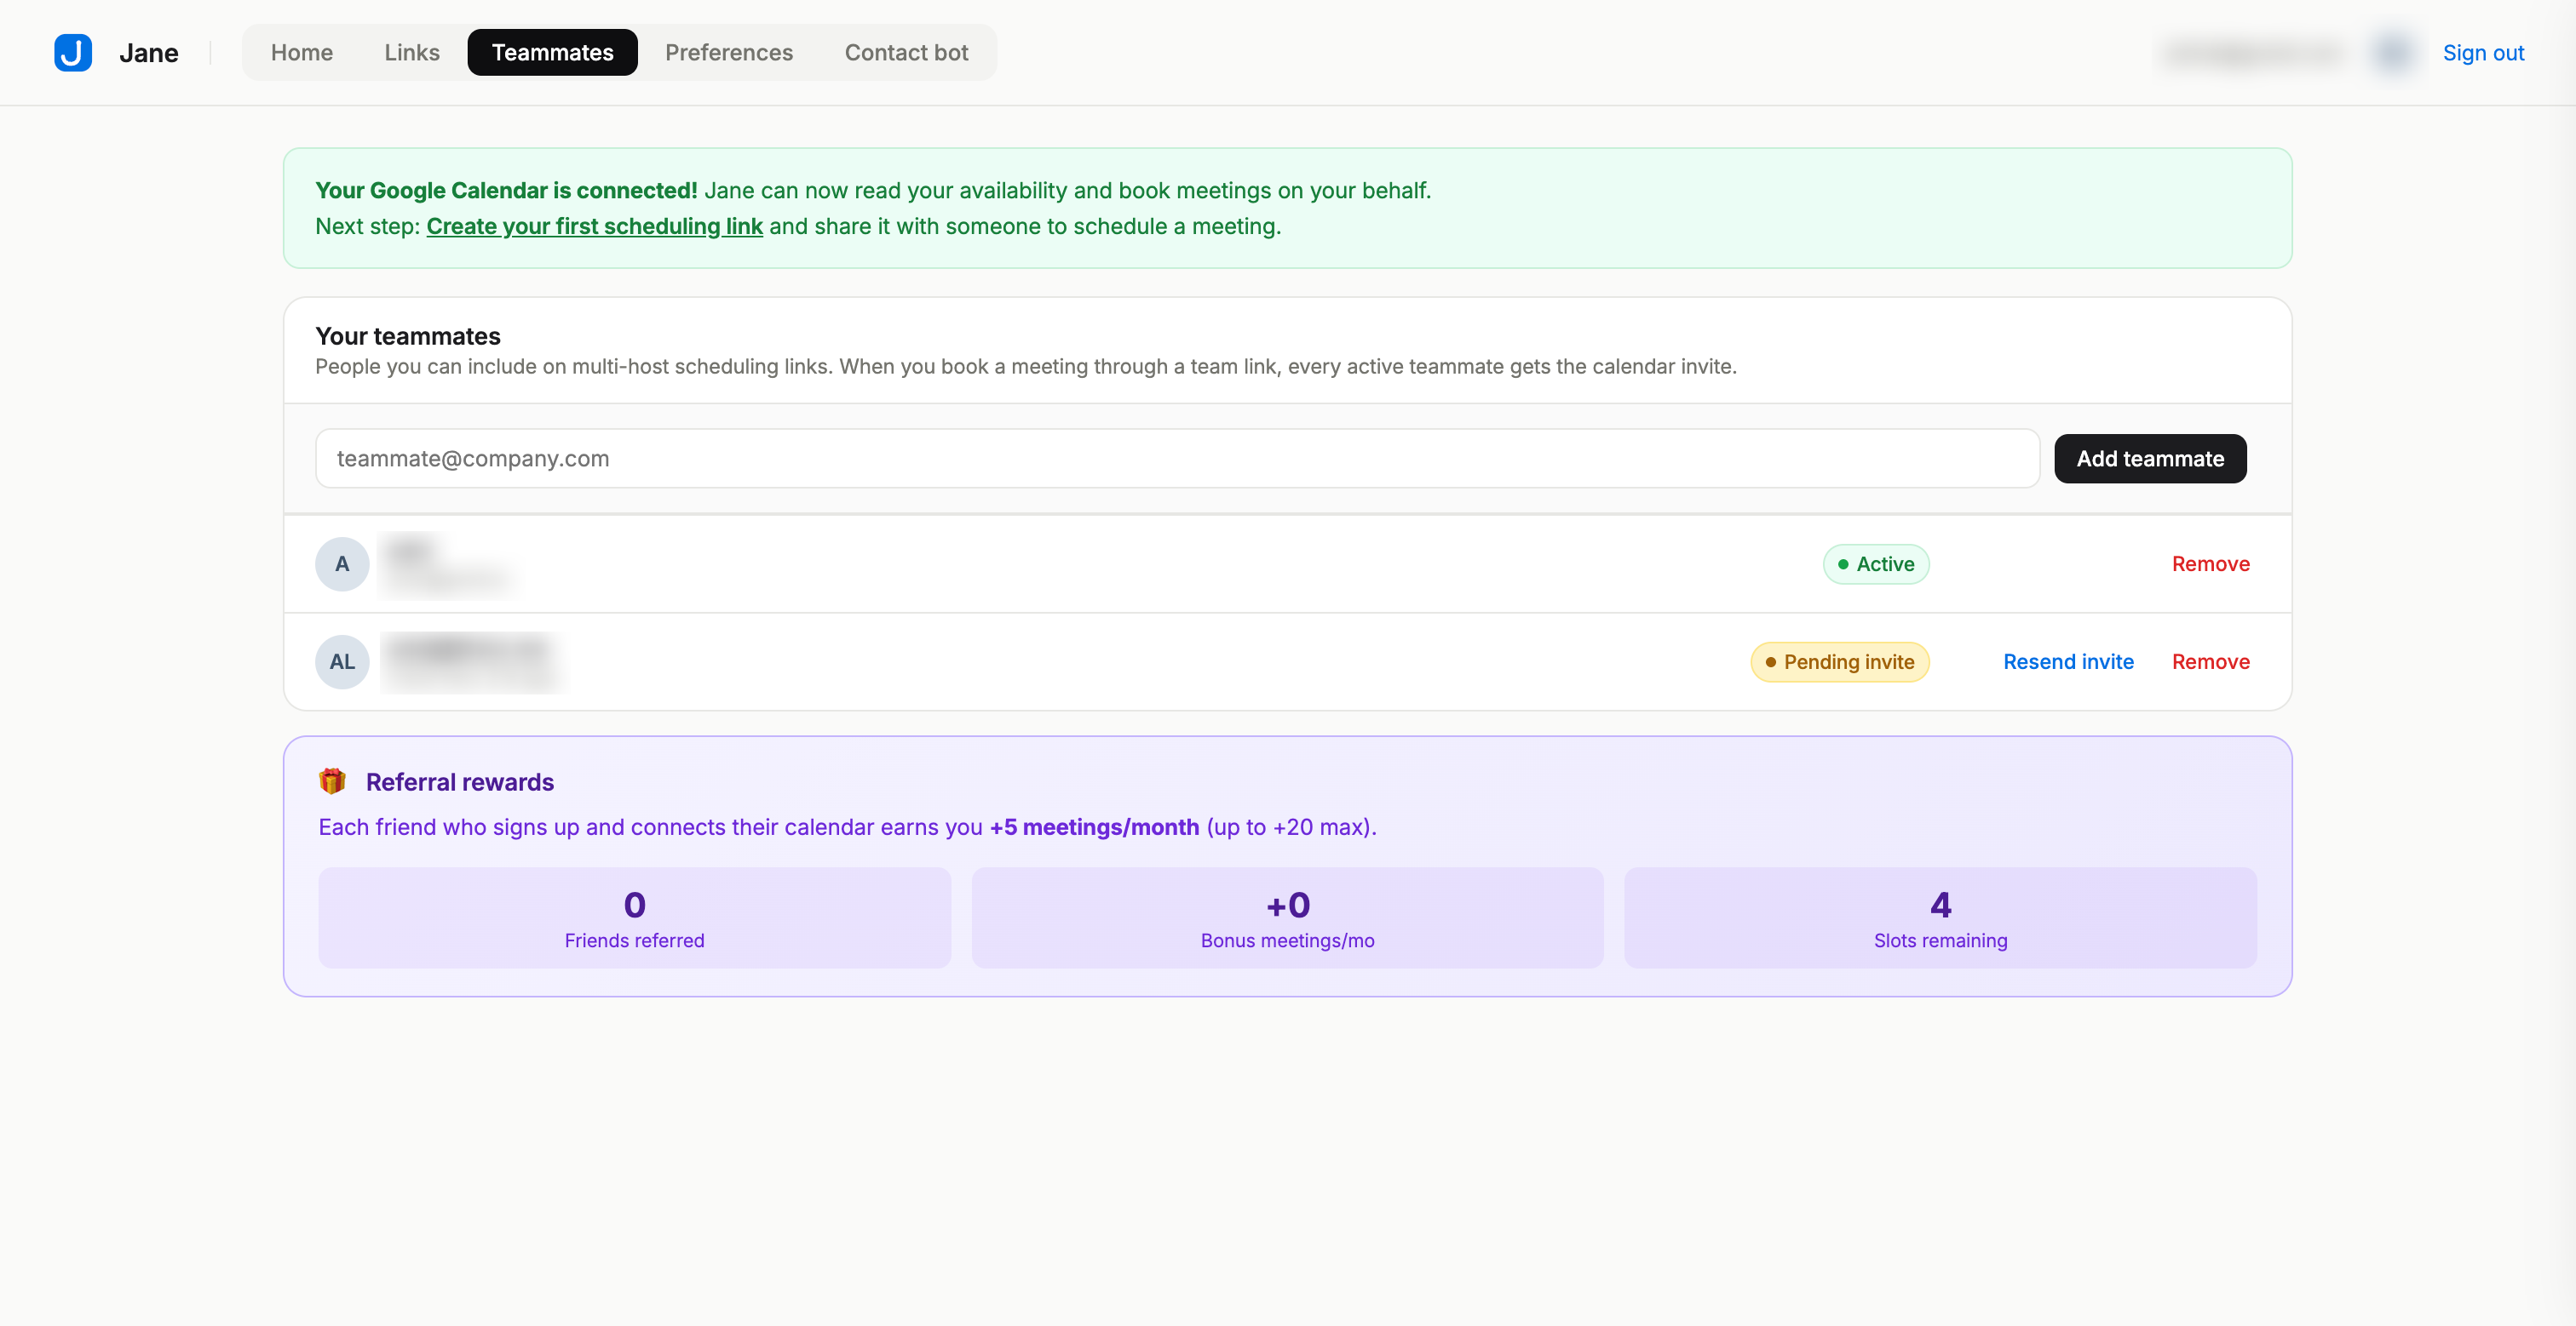Select the Teammates tab
The image size is (2576, 1326).
click(552, 52)
